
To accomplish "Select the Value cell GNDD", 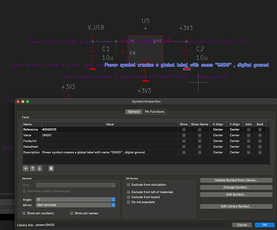I will [110, 135].
